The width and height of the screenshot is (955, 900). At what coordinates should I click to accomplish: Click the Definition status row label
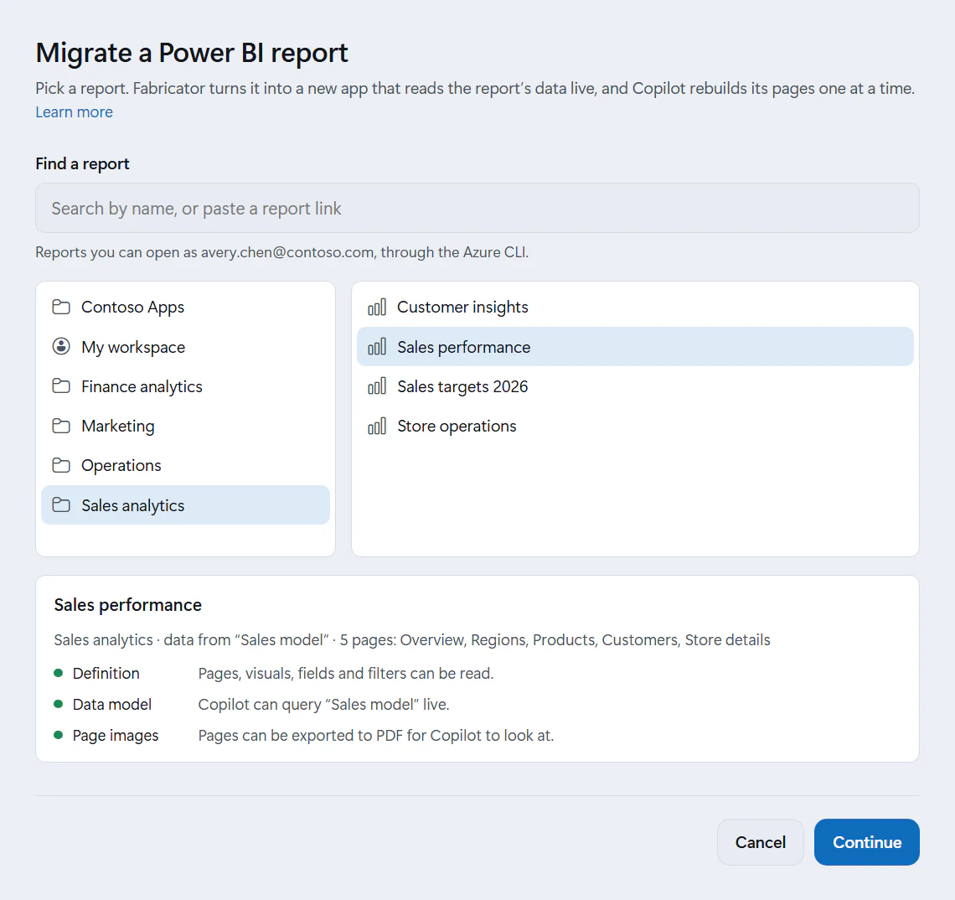coord(106,674)
